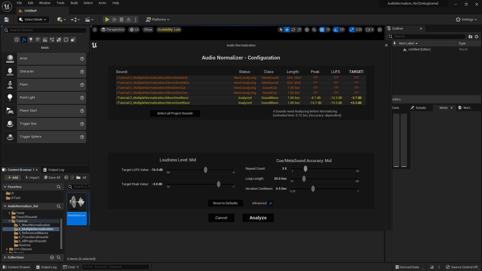
Task: Collapse the Tutorial folder tree
Action: point(9,221)
